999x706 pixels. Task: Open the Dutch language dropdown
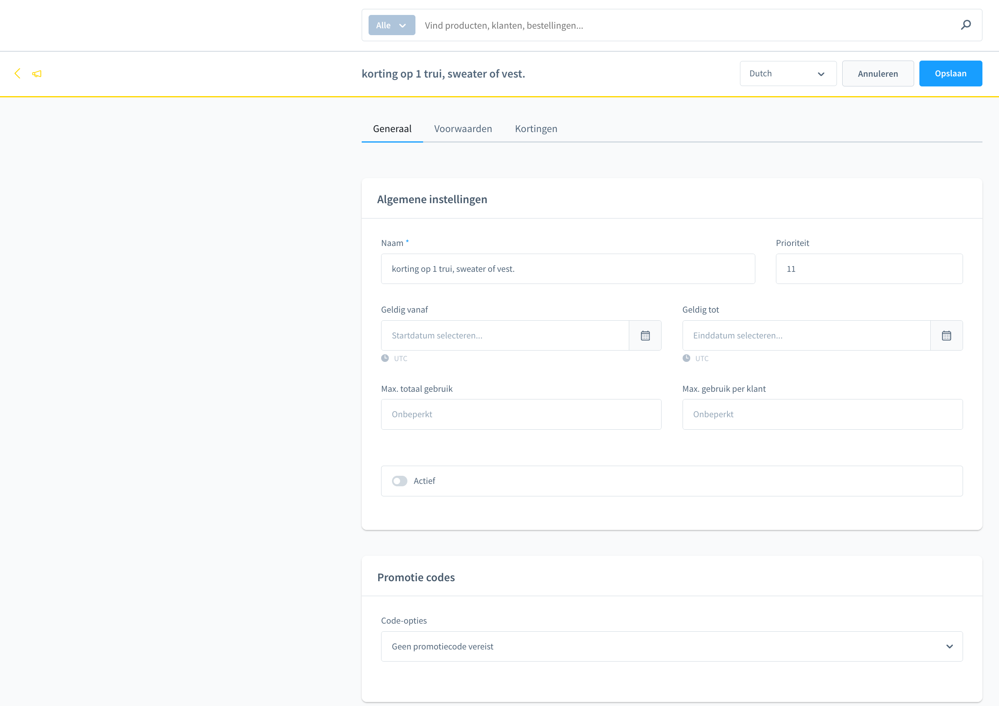coord(788,74)
